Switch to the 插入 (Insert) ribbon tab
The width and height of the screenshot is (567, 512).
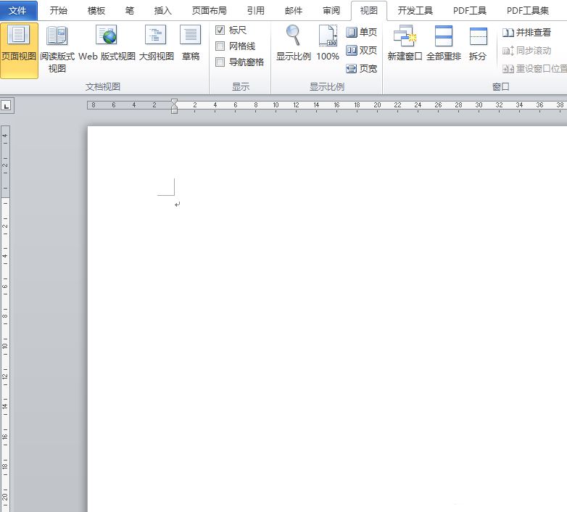(x=163, y=11)
